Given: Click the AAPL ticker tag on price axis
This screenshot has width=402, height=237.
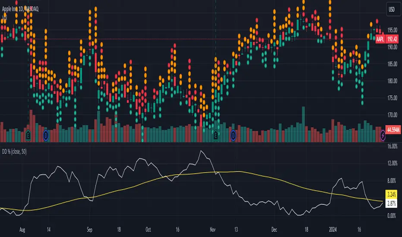Looking at the screenshot, I should click(380, 39).
